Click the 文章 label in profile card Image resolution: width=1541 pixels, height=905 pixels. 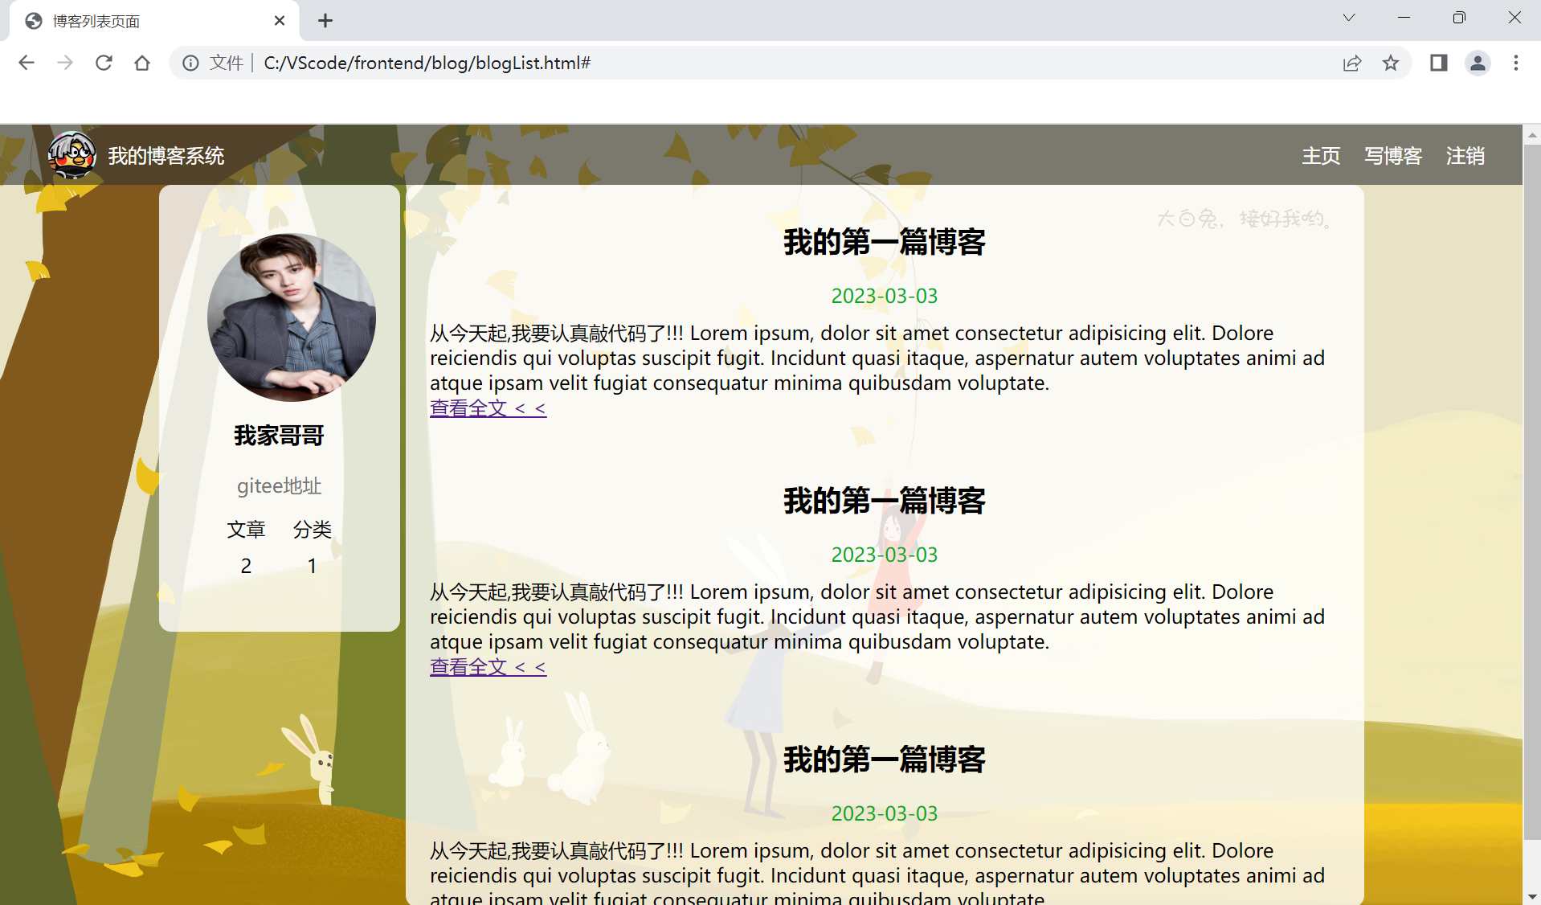click(x=246, y=530)
